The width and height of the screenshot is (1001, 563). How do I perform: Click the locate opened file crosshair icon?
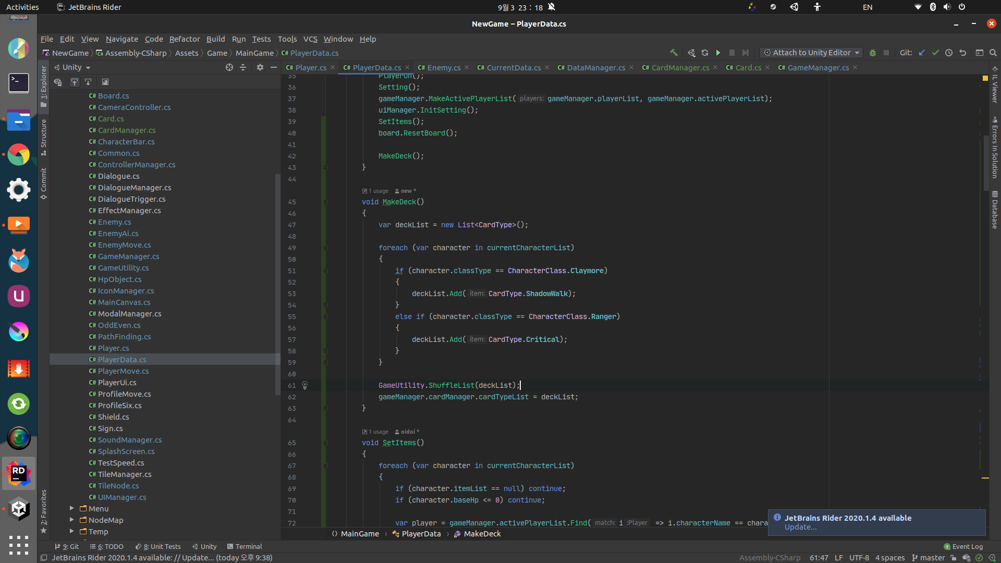[229, 67]
